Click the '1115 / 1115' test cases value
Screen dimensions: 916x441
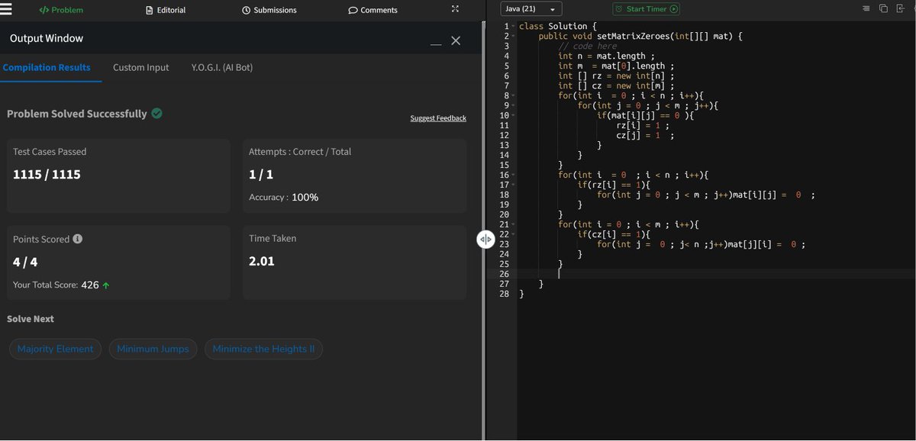point(47,175)
